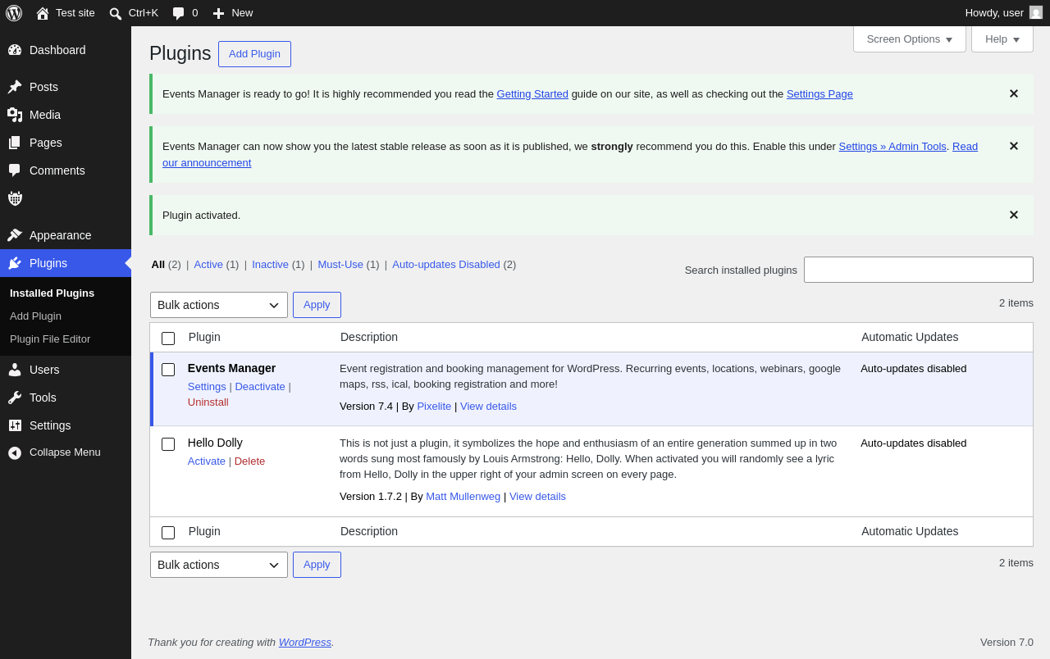1050x659 pixels.
Task: Toggle the footer select-all checkbox
Action: click(x=168, y=533)
